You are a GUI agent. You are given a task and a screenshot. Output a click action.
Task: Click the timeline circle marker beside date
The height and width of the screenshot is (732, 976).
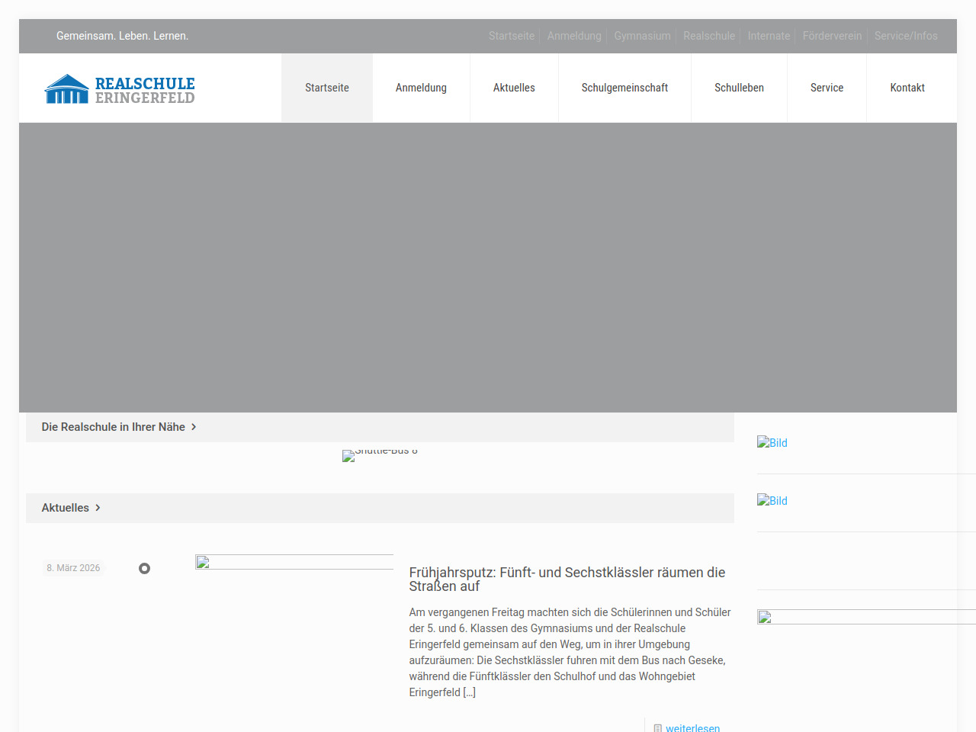[144, 569]
